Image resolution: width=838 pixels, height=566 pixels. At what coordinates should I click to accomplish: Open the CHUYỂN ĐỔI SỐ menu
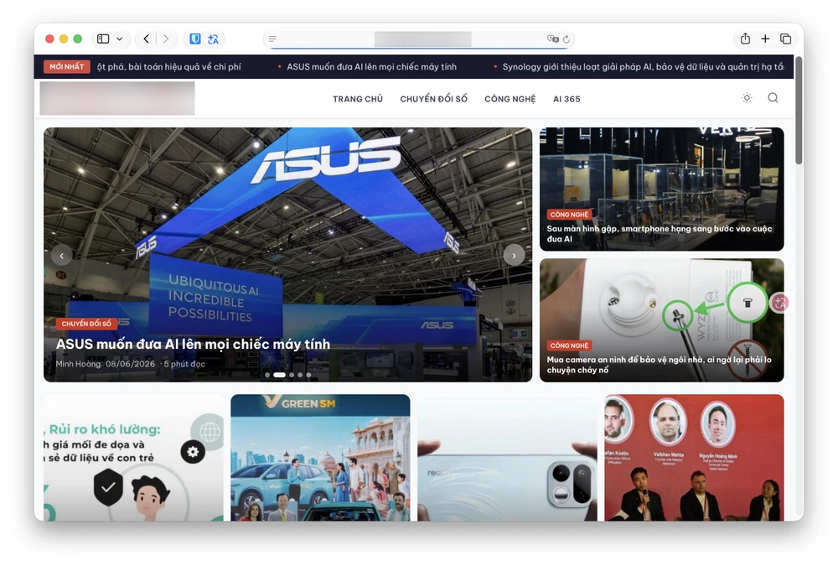click(x=433, y=99)
